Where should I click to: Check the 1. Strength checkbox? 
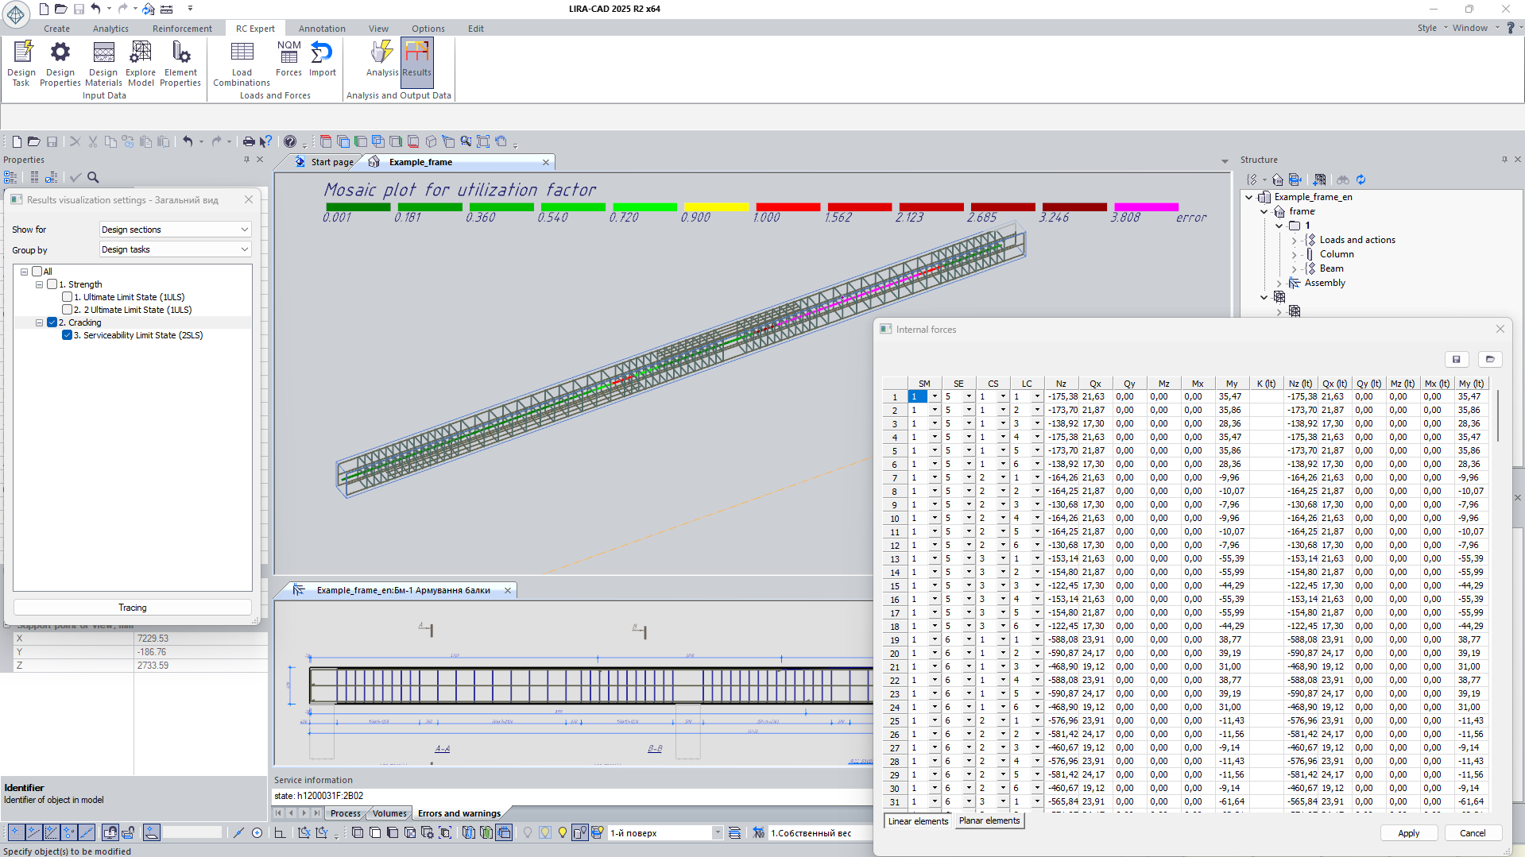52,284
